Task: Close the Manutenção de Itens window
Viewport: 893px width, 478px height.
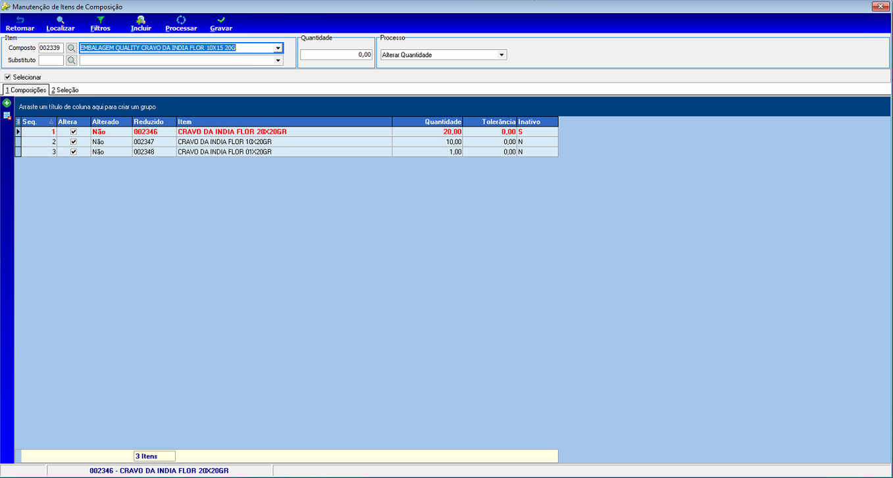Action: click(880, 6)
